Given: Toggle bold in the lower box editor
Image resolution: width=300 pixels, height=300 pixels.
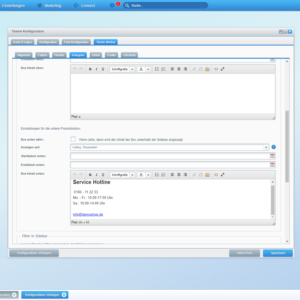Looking at the screenshot, I should pos(90,175).
